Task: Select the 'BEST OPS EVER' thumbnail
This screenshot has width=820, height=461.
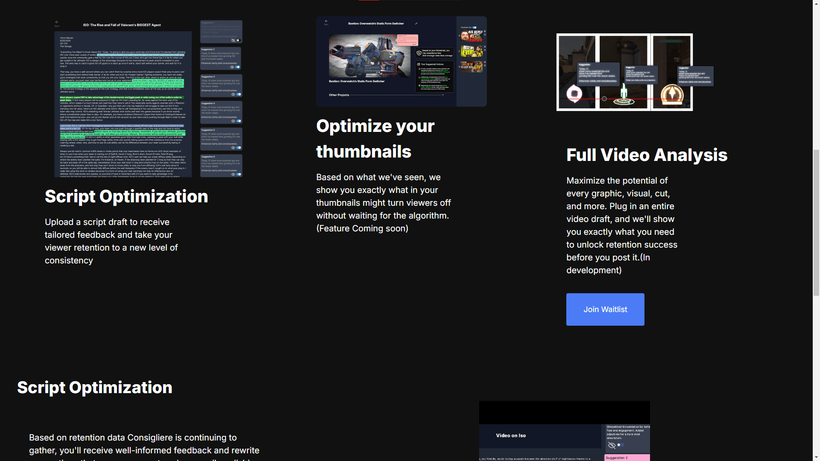Action: pos(471,51)
